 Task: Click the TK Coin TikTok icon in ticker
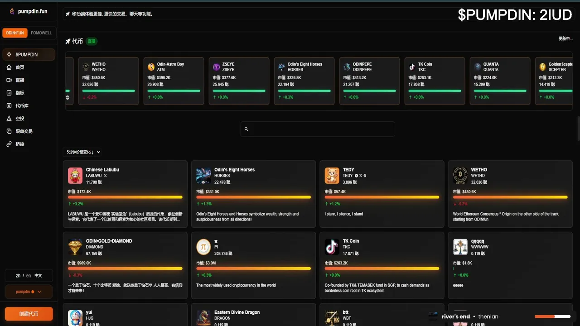(x=412, y=67)
